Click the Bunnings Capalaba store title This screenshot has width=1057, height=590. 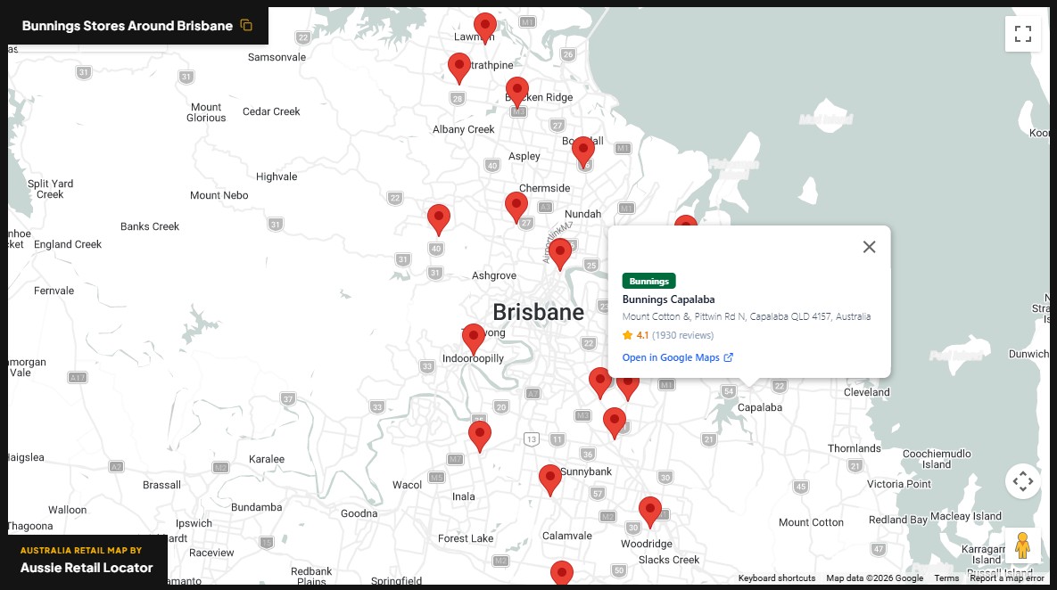tap(668, 299)
